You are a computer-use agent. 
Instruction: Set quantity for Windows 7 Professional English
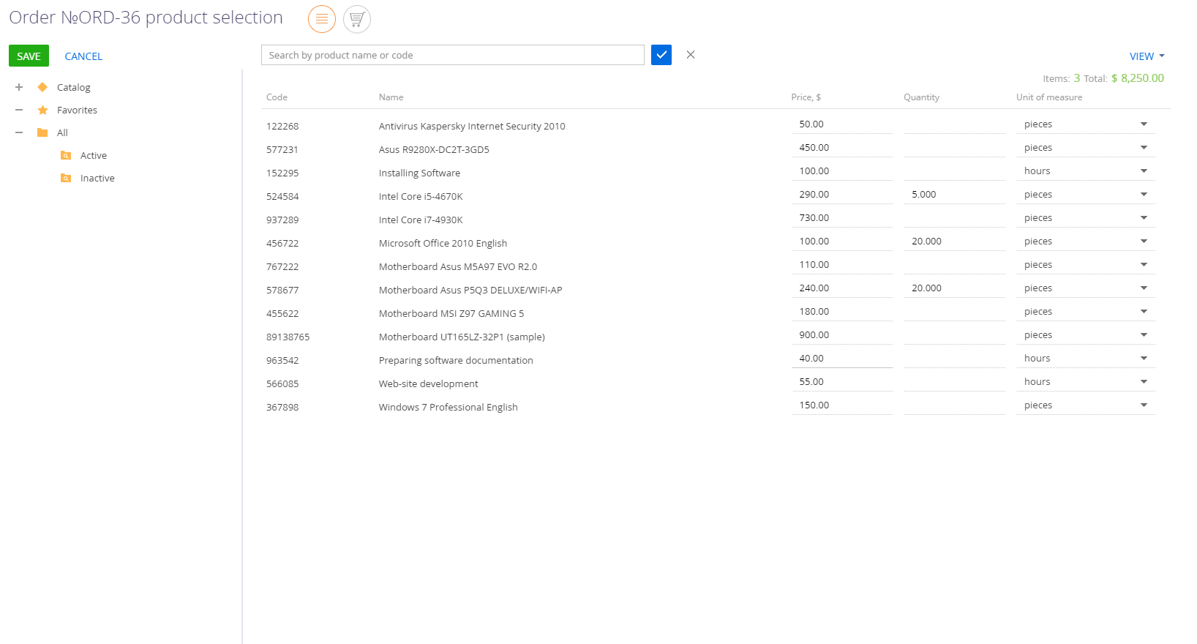(x=955, y=405)
